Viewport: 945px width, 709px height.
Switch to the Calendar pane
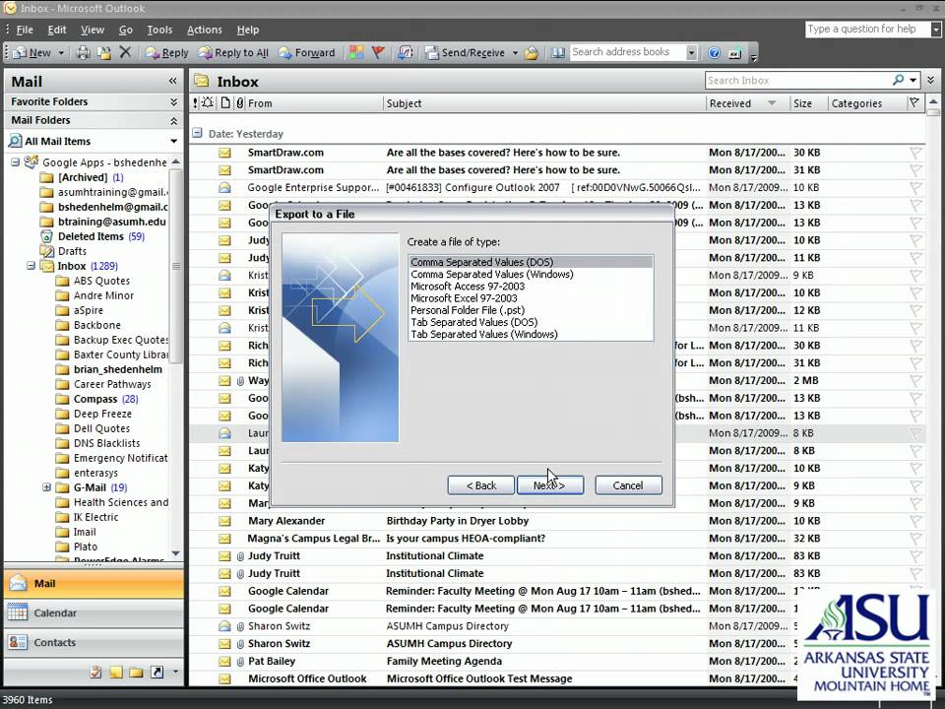94,612
